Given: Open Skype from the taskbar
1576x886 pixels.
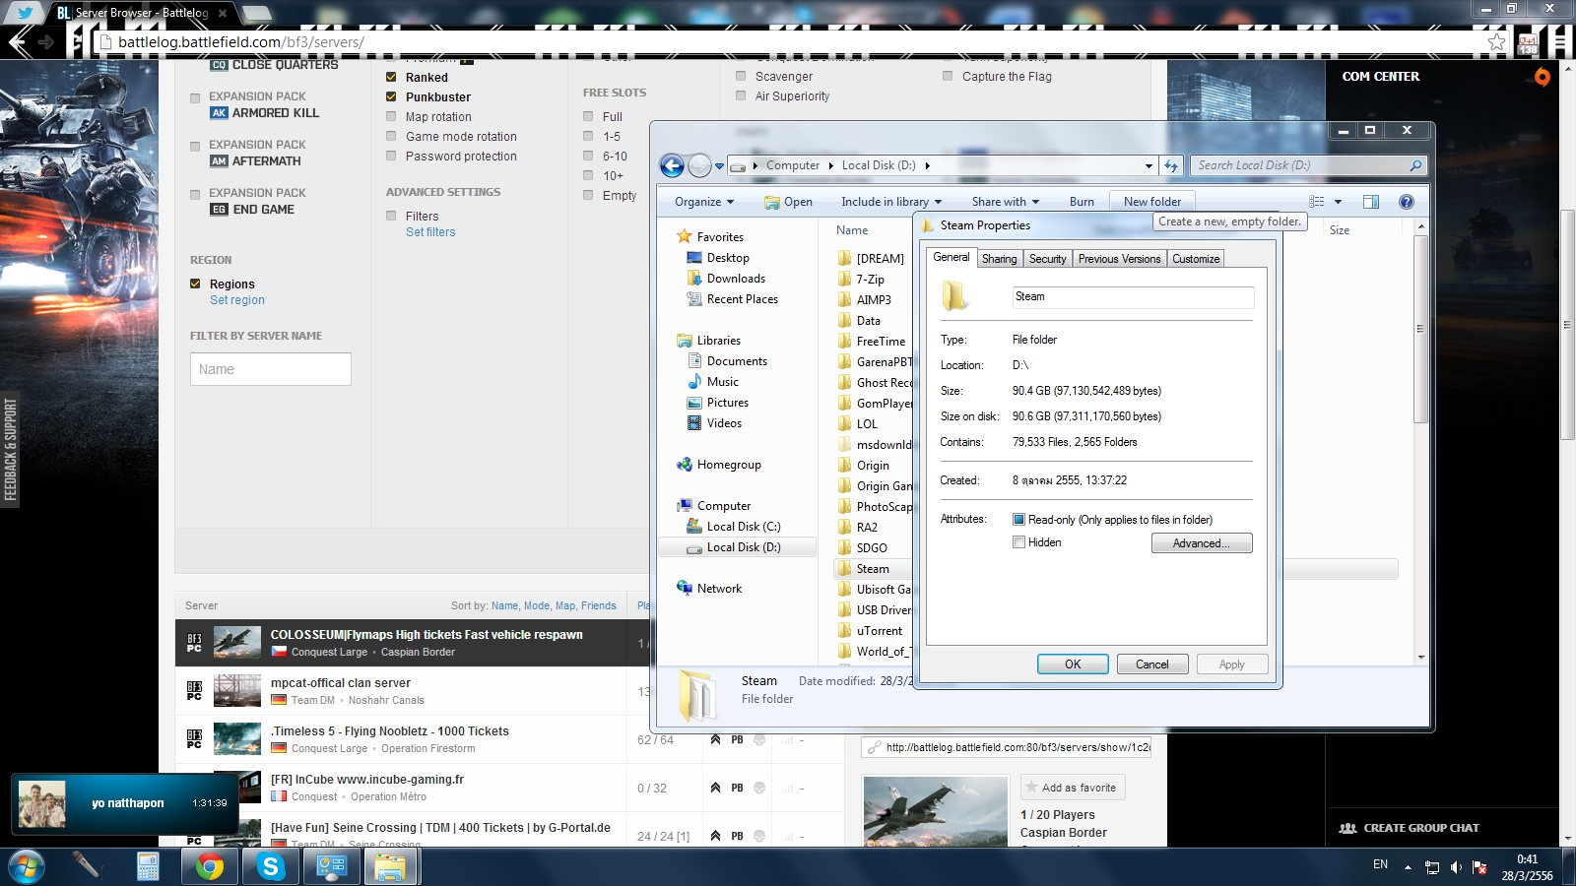Looking at the screenshot, I should [x=270, y=867].
